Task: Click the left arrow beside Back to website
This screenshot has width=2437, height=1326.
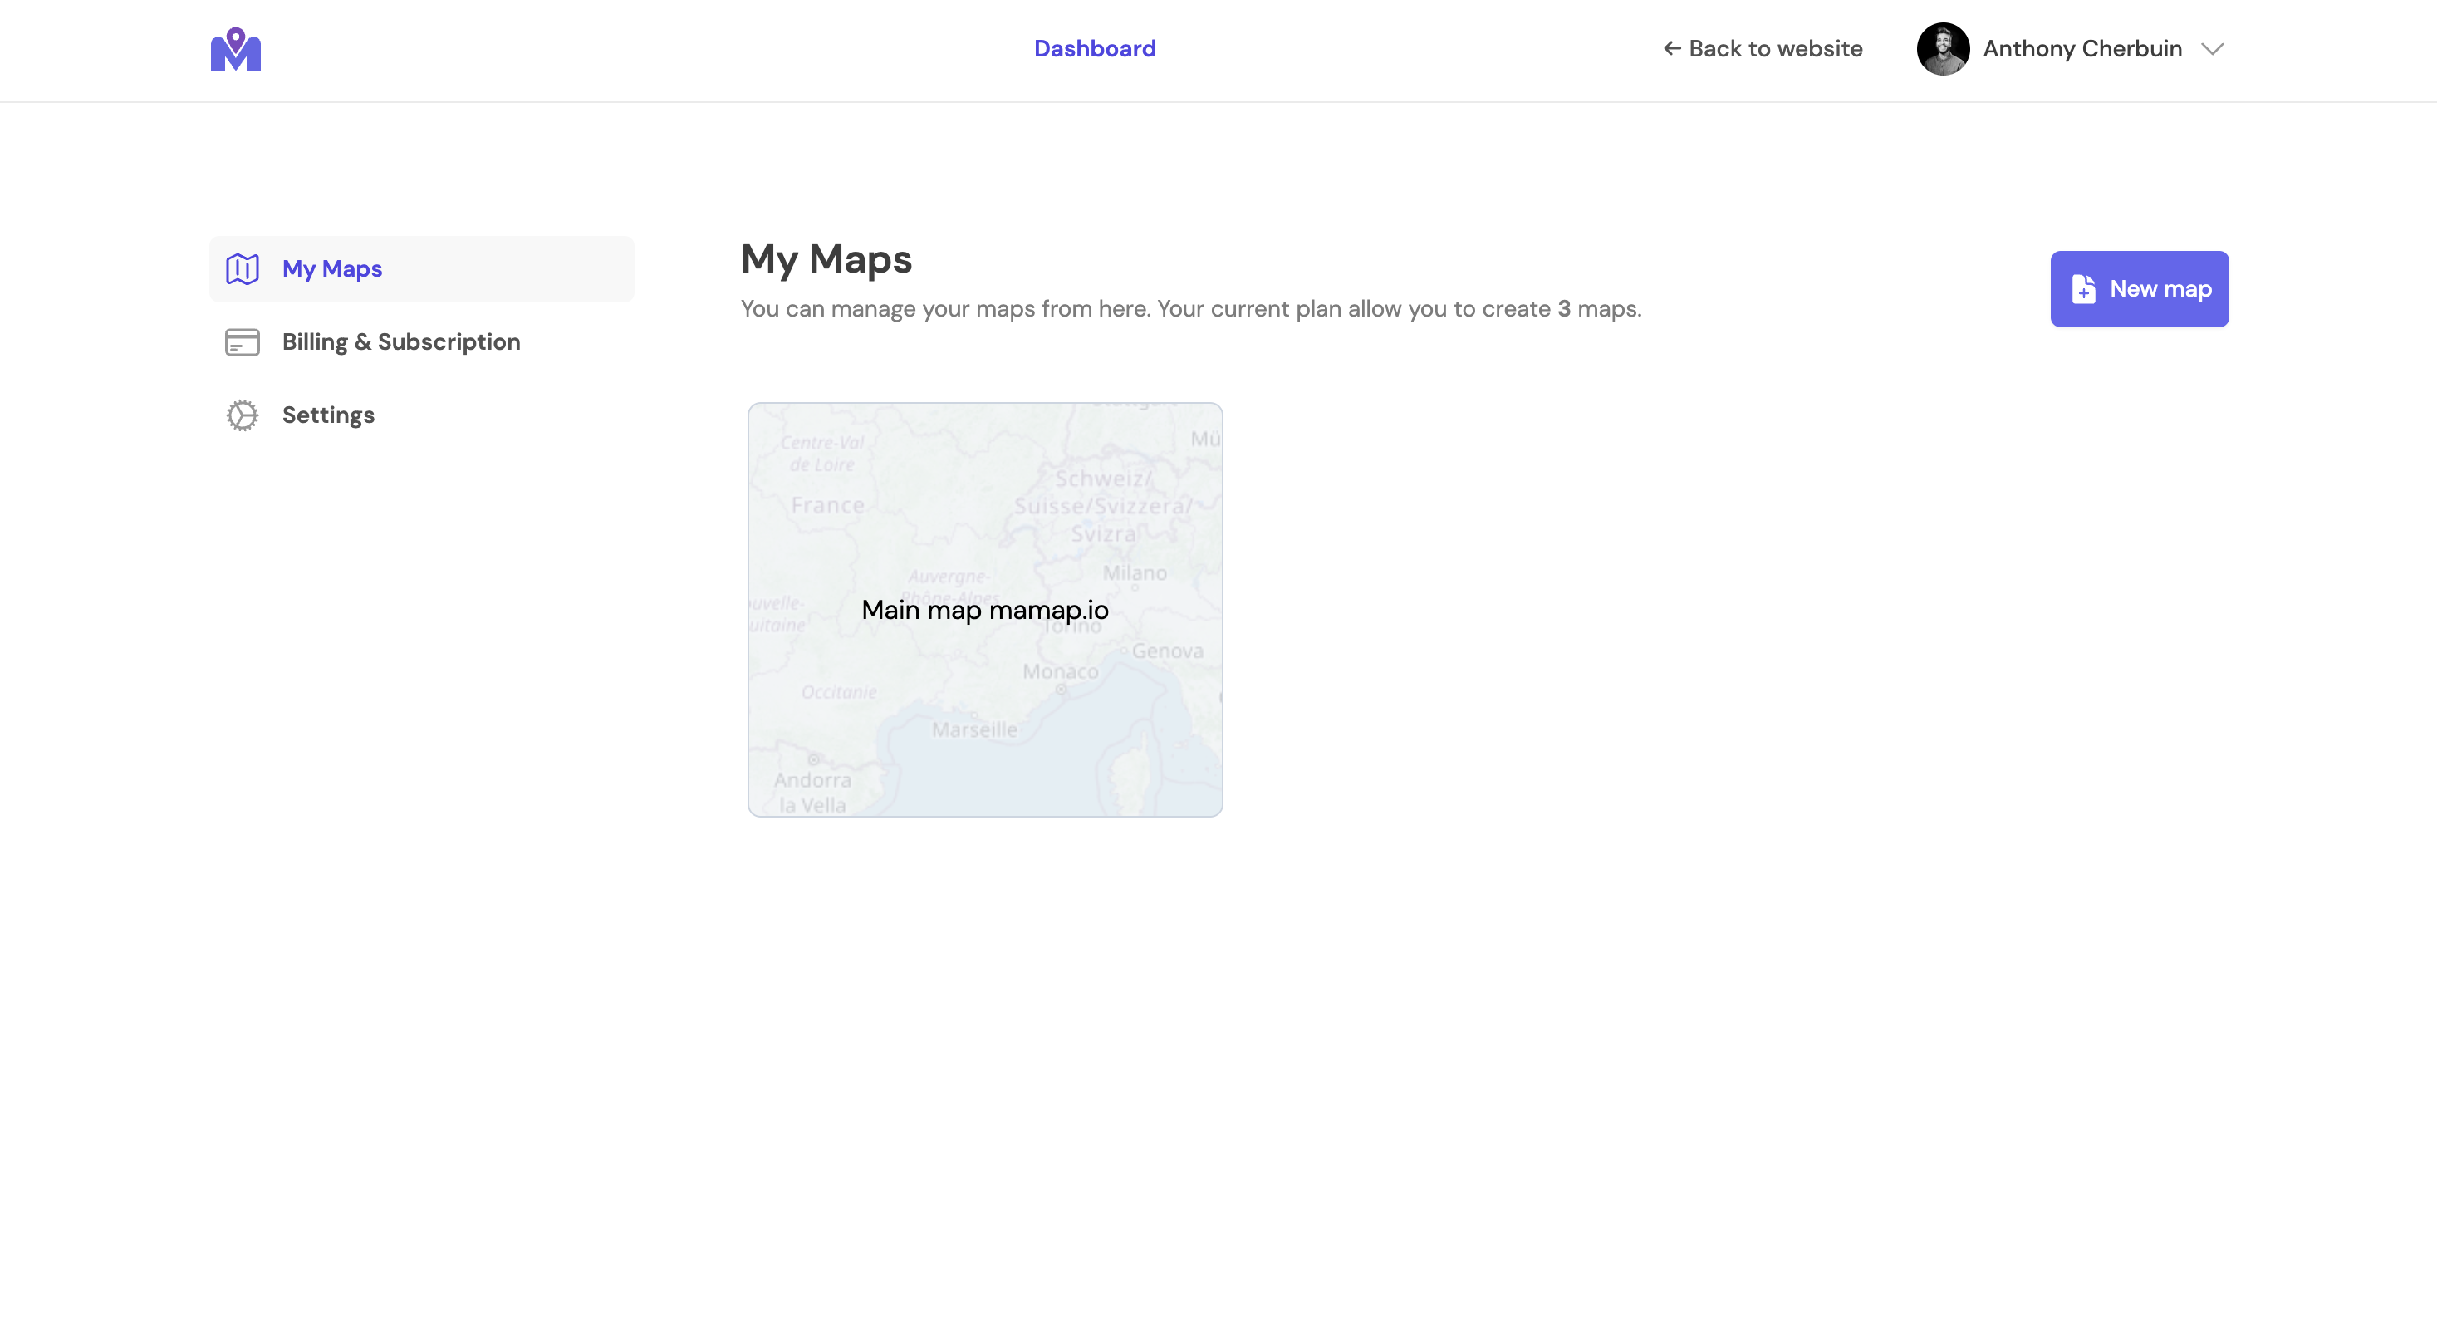Action: [1672, 48]
